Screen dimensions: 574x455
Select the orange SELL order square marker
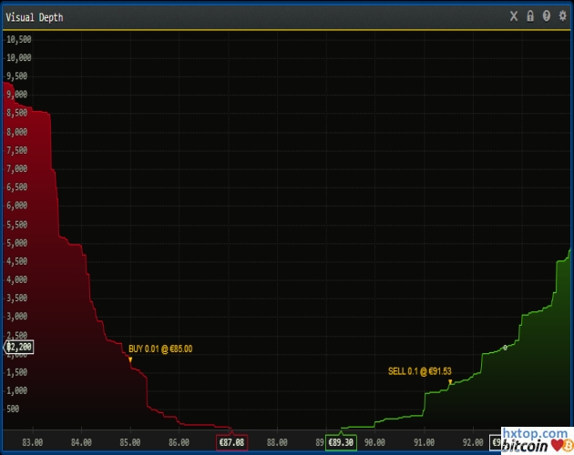tap(450, 382)
